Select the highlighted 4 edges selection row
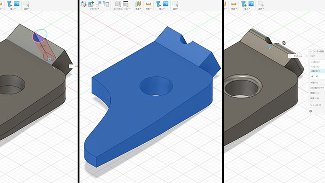Screen dimensions: 325x183 (316, 71)
